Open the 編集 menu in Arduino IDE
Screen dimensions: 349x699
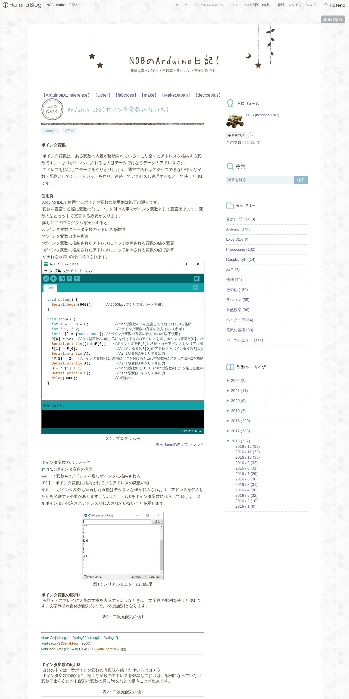[x=58, y=271]
